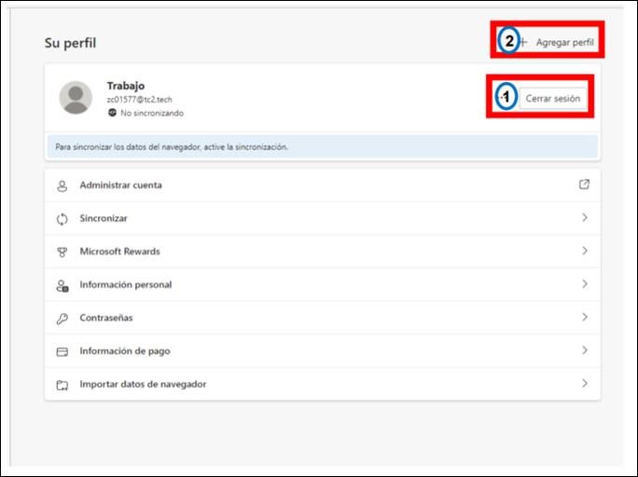
Task: Expand the Información de pago chevron
Action: (x=584, y=351)
